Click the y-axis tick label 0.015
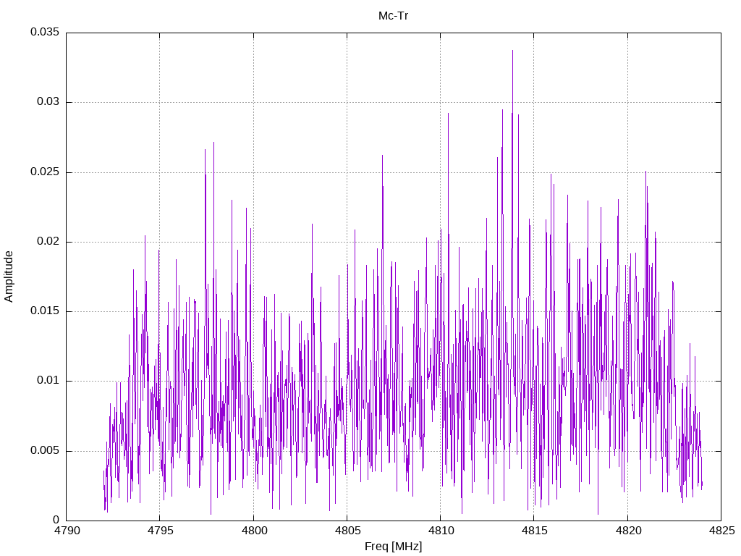The image size is (741, 556). (45, 311)
